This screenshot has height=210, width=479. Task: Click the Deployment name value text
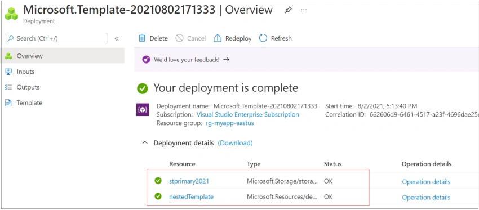click(265, 106)
